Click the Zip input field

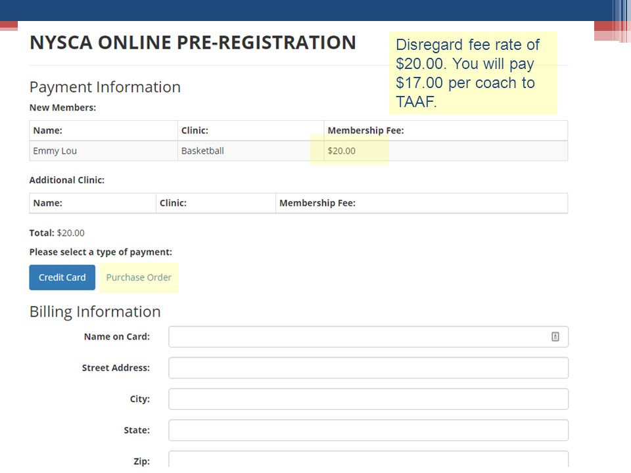tap(368, 460)
